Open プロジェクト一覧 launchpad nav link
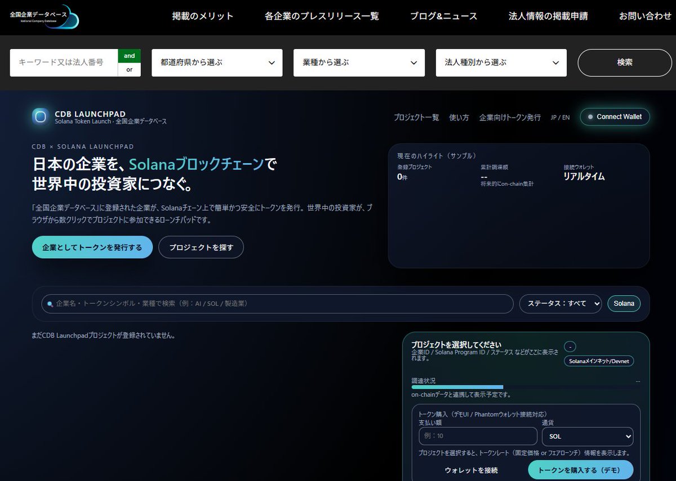This screenshot has width=676, height=481. click(x=416, y=117)
